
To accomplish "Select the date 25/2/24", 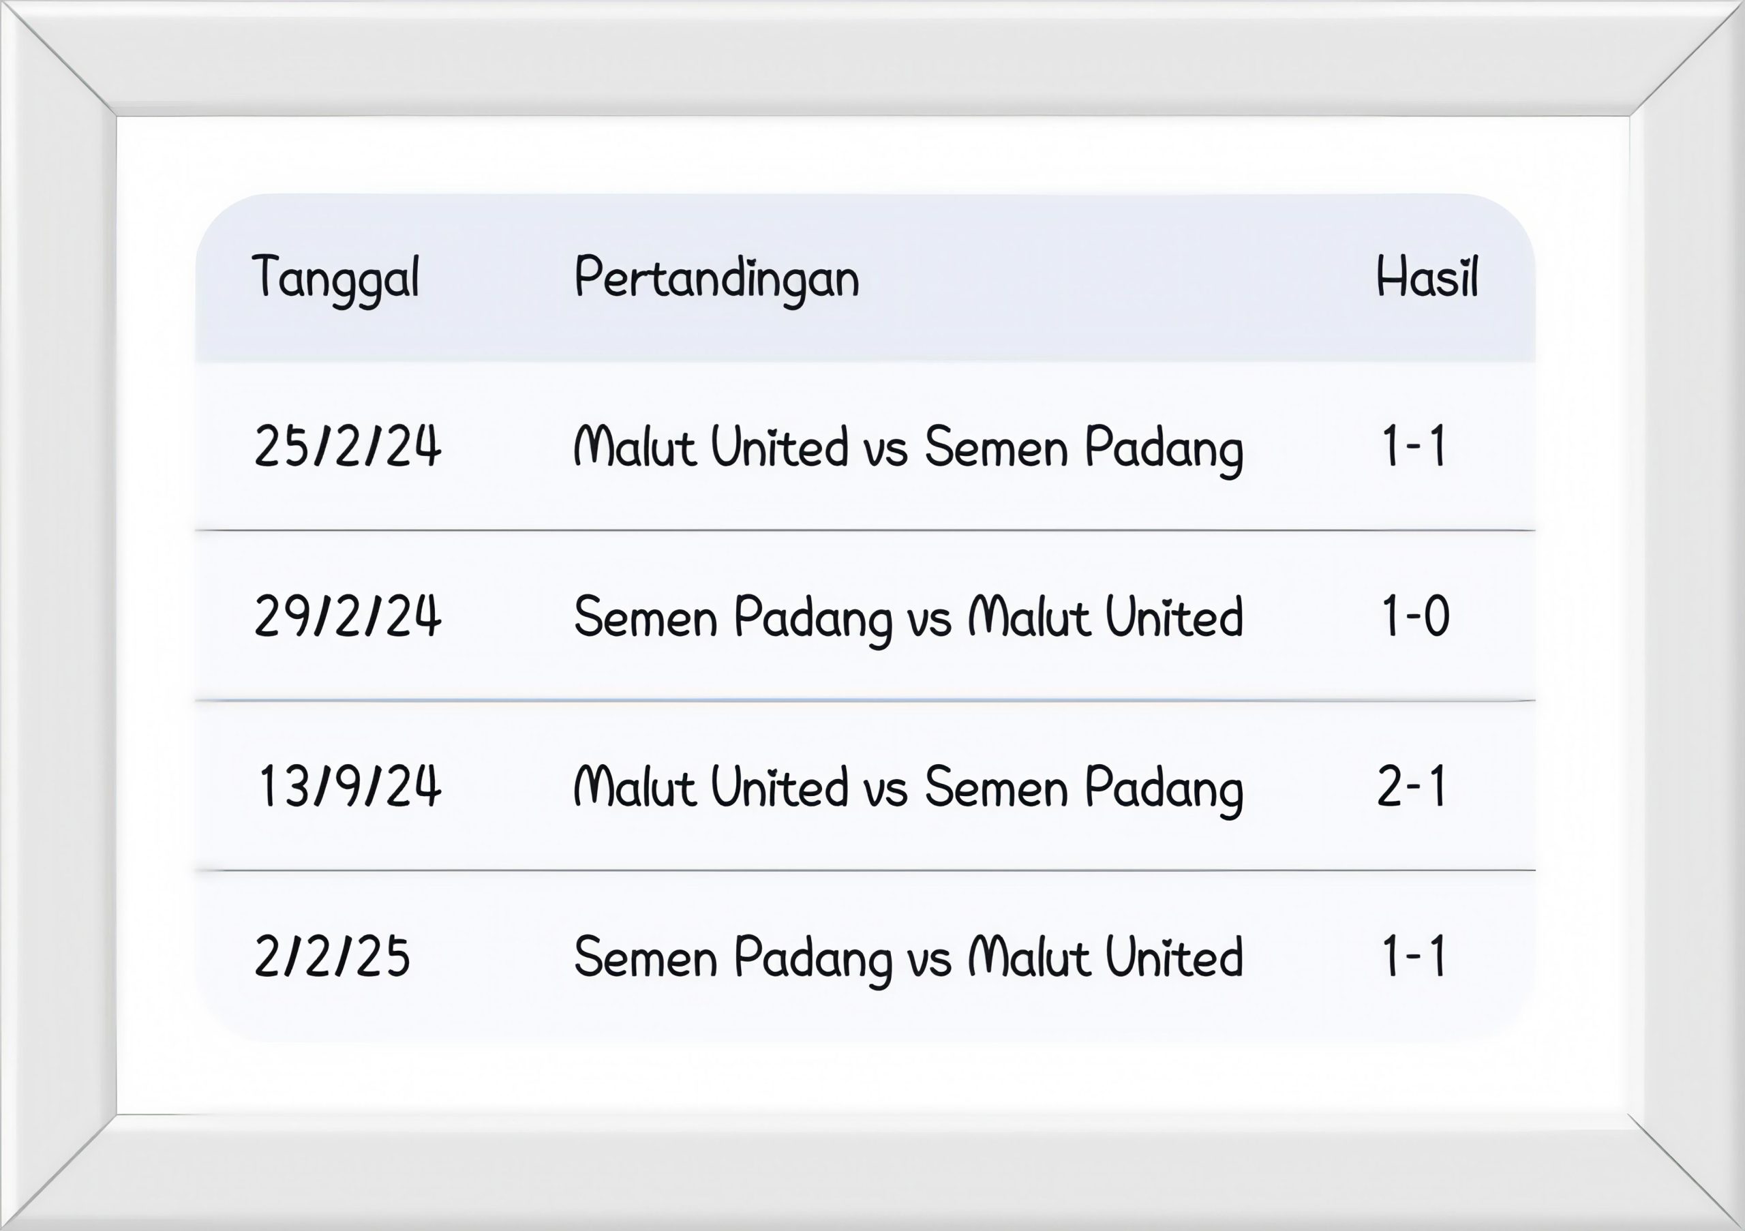I will click(x=348, y=447).
